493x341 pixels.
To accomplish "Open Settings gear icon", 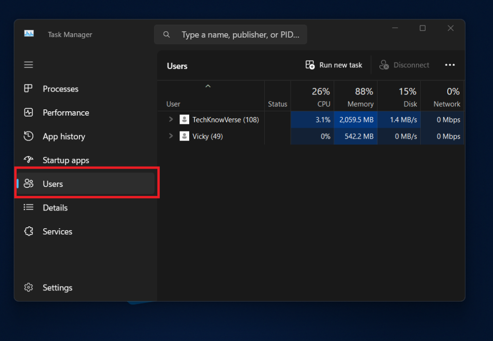I will (x=28, y=288).
